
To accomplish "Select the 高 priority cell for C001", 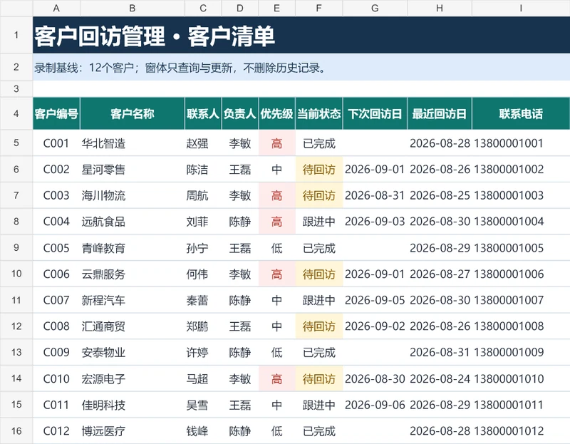I will [277, 143].
